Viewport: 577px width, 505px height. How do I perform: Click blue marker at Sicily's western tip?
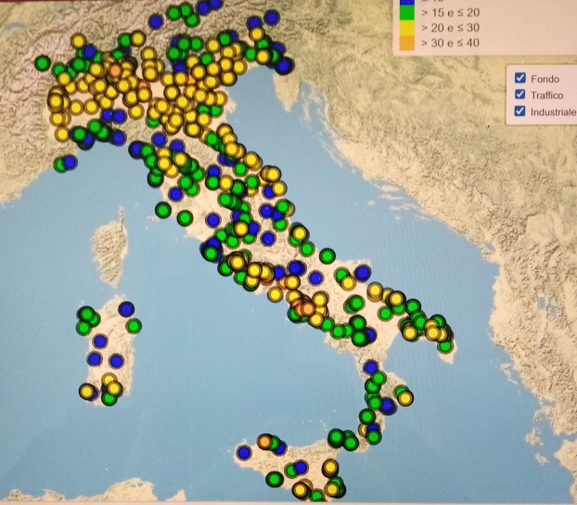point(244,453)
